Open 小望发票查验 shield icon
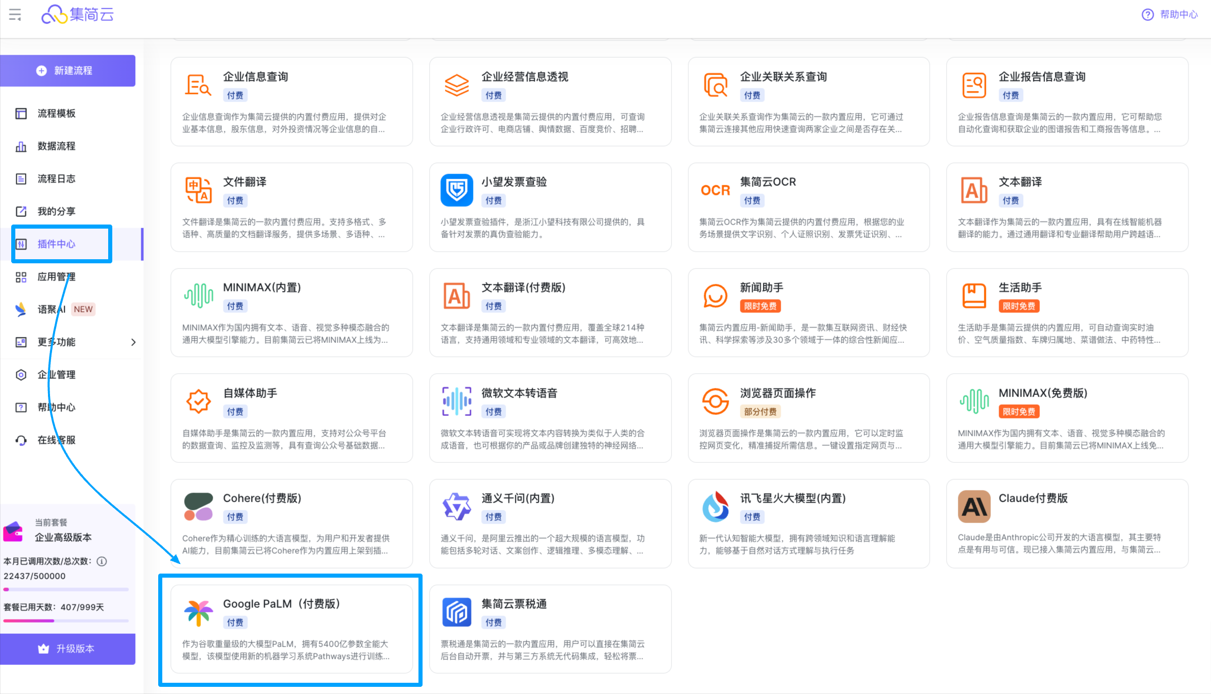This screenshot has width=1211, height=694. point(457,190)
